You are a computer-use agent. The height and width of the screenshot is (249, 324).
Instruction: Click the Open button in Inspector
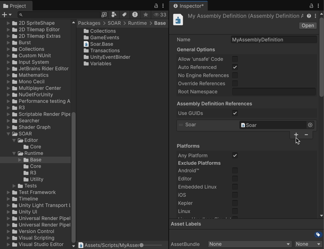click(x=307, y=26)
